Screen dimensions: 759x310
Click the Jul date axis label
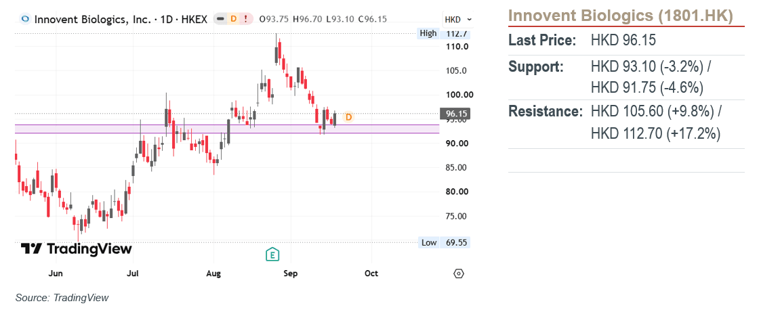tap(133, 273)
